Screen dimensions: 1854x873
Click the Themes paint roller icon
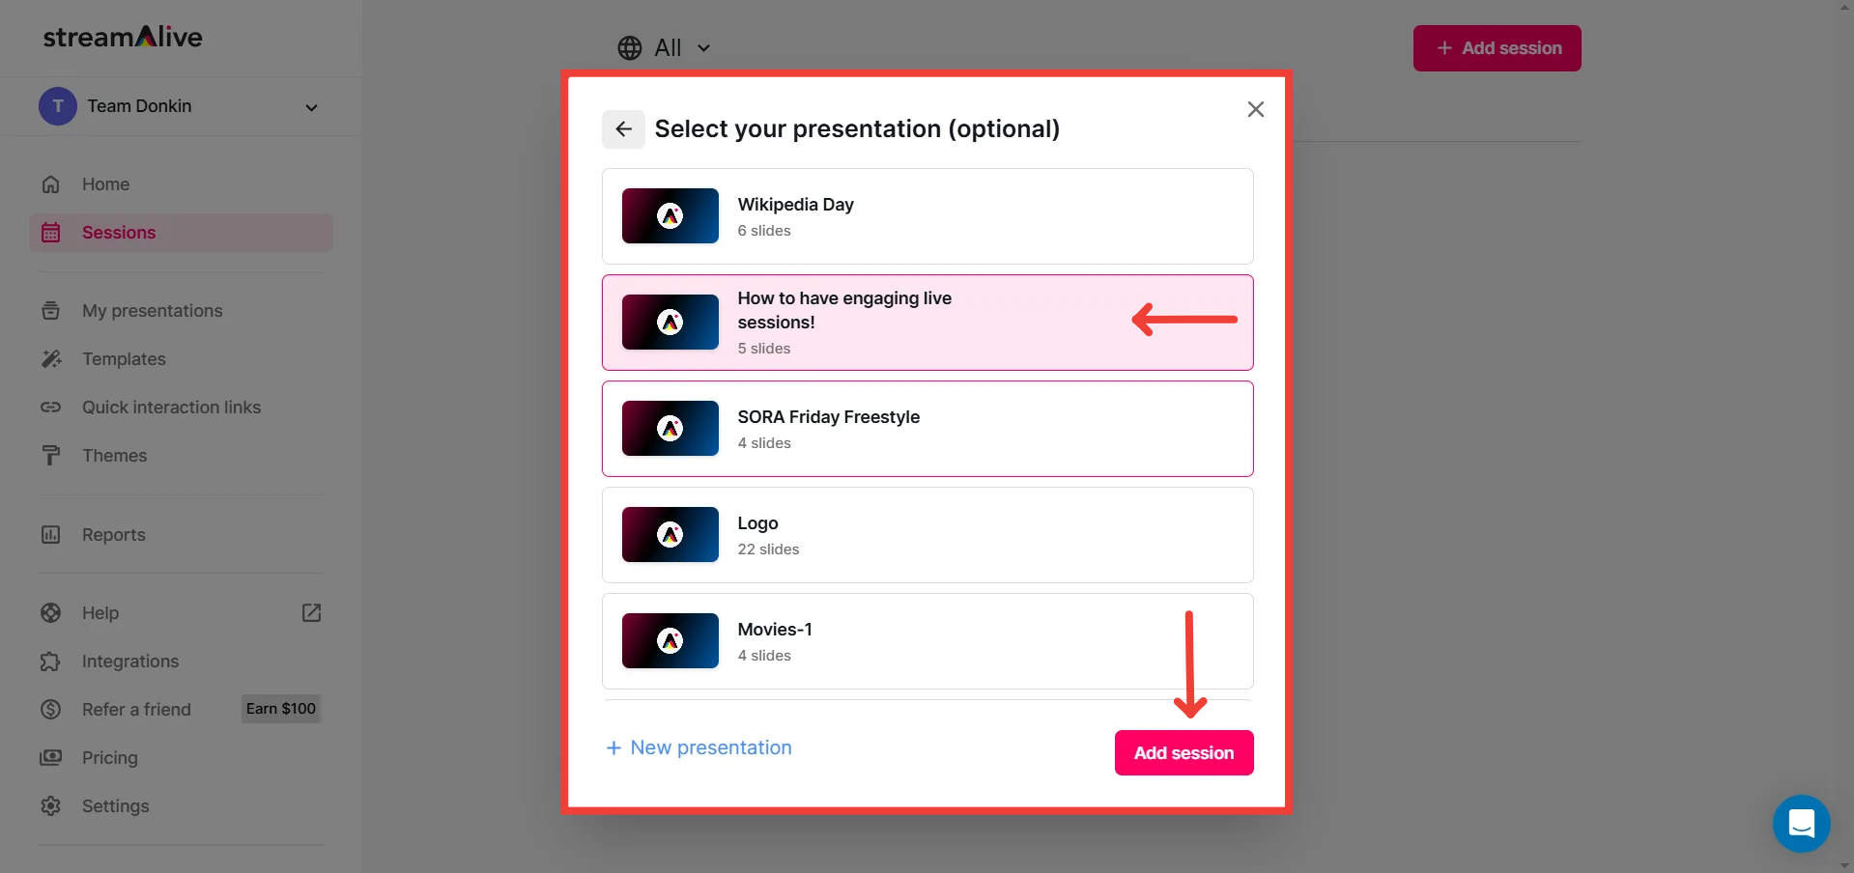[x=51, y=456]
